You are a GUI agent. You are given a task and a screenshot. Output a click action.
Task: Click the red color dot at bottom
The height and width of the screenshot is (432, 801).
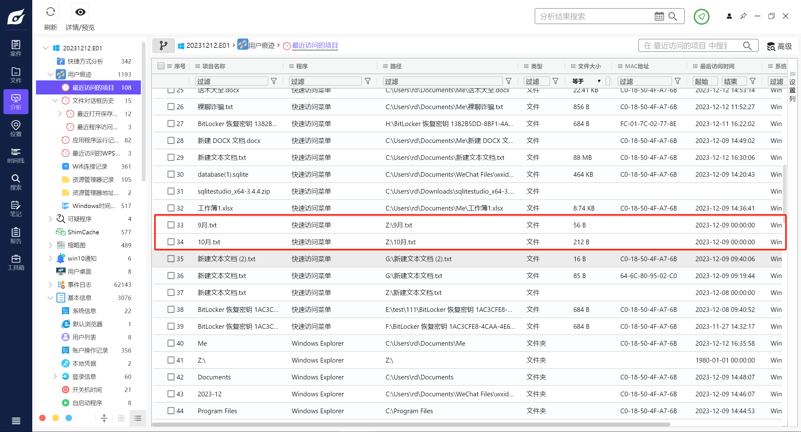coord(43,418)
